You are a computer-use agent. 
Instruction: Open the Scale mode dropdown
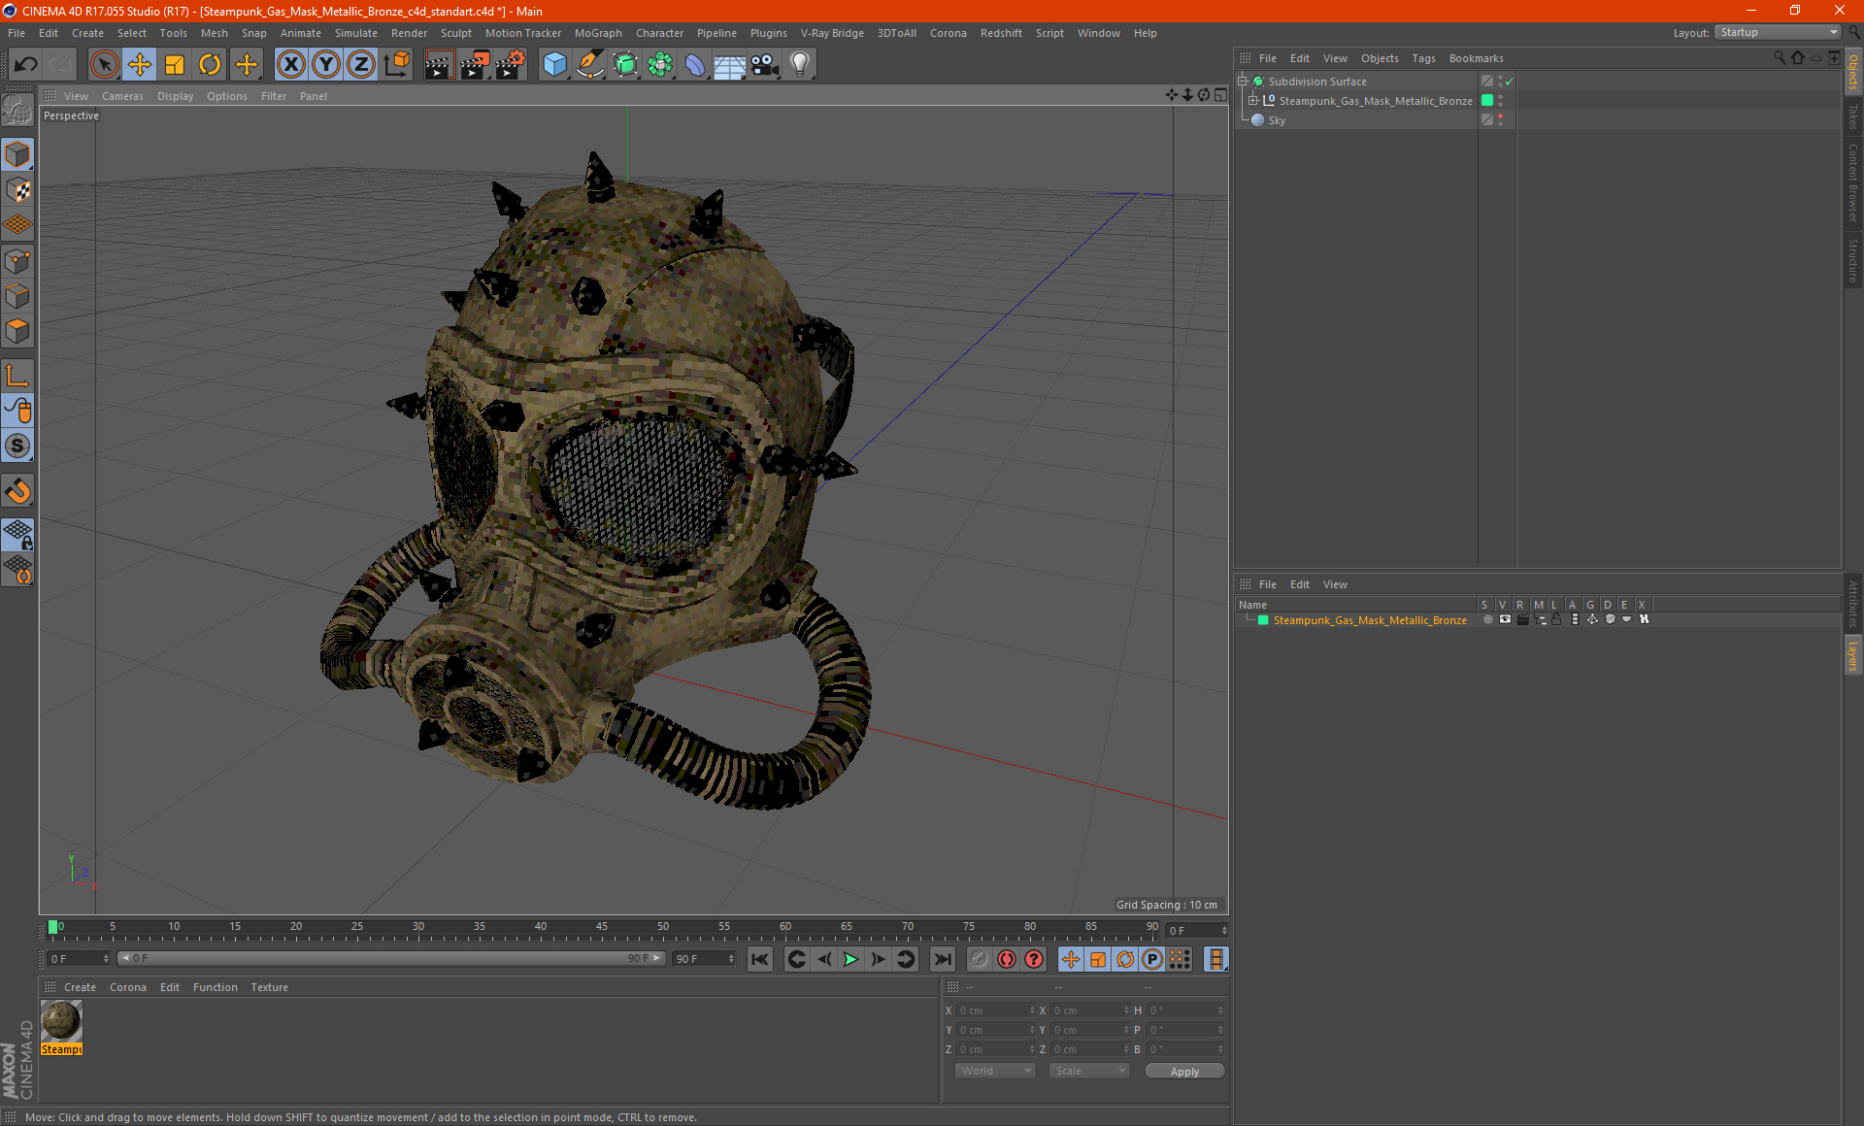point(1089,1071)
